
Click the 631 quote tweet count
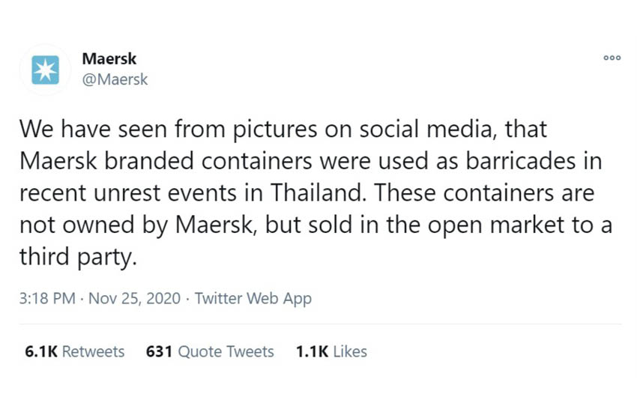tap(159, 351)
